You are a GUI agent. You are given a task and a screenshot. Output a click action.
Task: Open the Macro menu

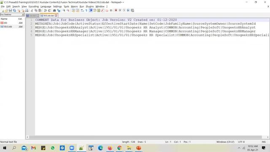(74, 6)
